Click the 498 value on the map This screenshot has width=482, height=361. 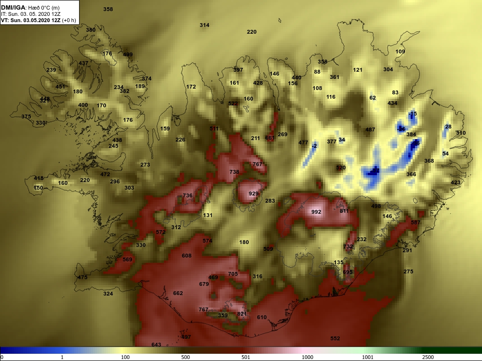click(x=376, y=206)
